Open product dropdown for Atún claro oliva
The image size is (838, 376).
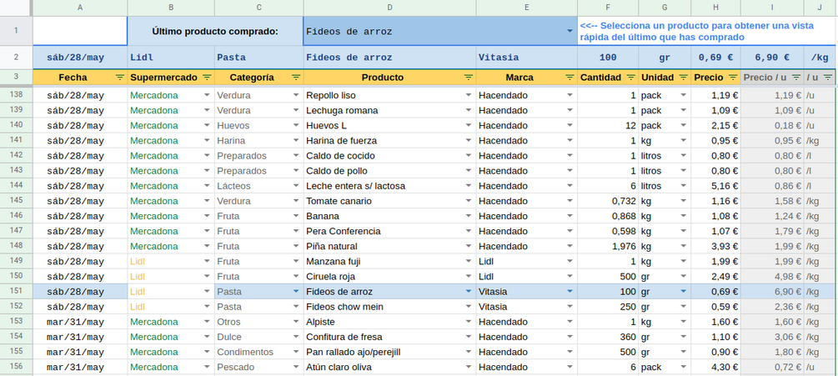[469, 367]
